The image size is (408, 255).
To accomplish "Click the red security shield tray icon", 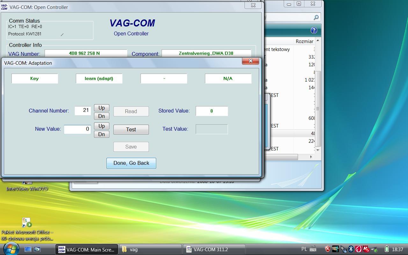I will coord(328,249).
